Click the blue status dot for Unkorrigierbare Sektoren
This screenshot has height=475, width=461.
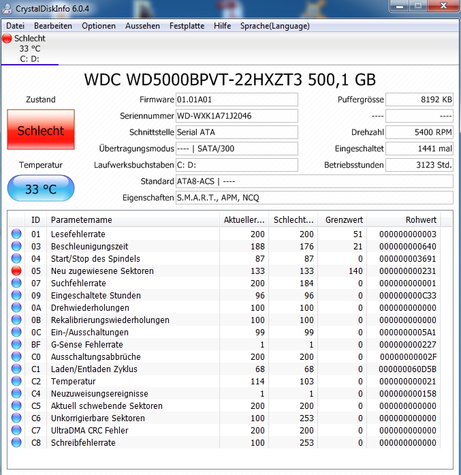click(x=16, y=418)
